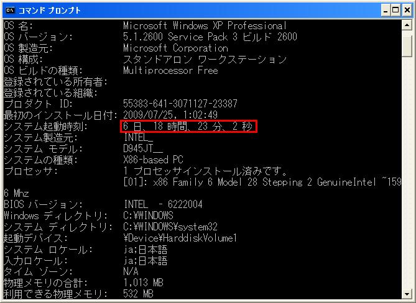Click the 'システム モデル:' label
The image size is (416, 303).
click(44, 148)
